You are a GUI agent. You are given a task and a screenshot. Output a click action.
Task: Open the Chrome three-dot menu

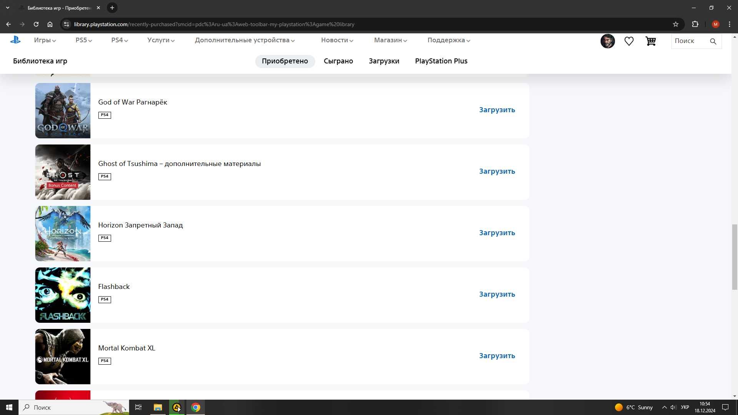[730, 24]
